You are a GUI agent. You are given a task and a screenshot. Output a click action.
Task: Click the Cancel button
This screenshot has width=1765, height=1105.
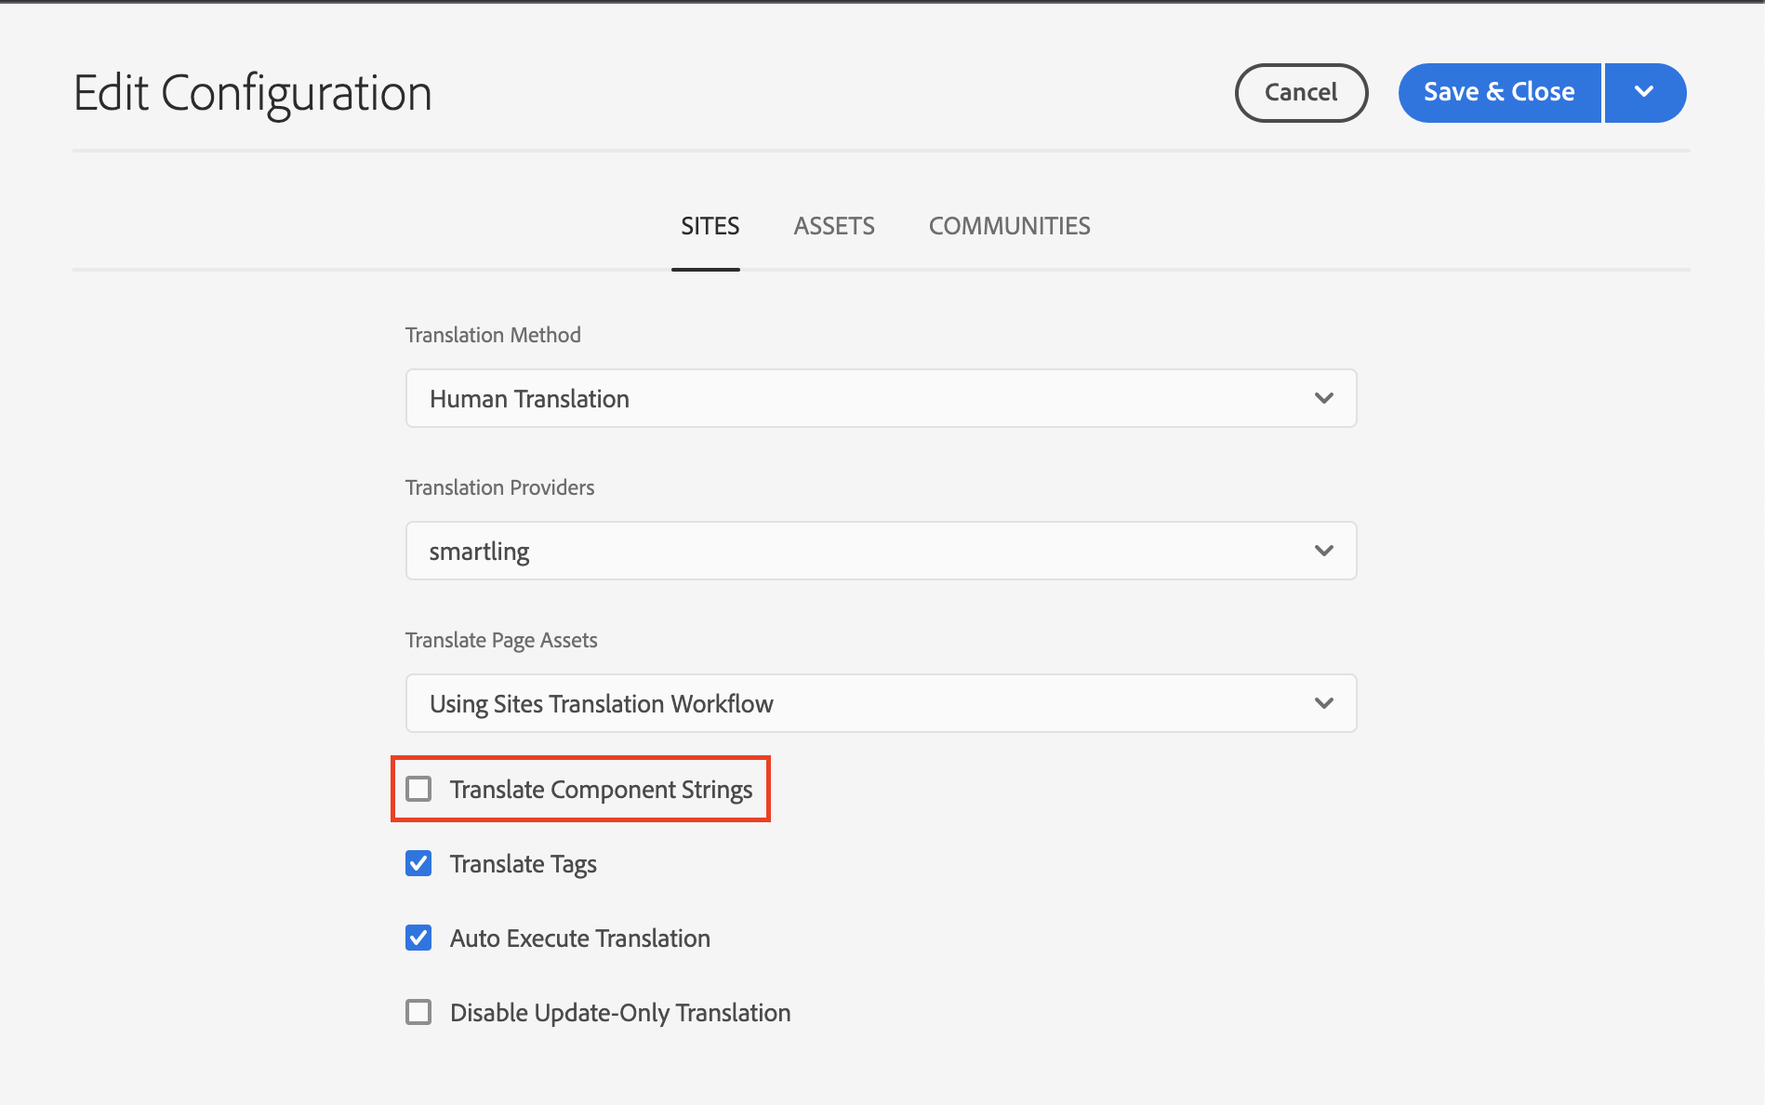(x=1300, y=93)
